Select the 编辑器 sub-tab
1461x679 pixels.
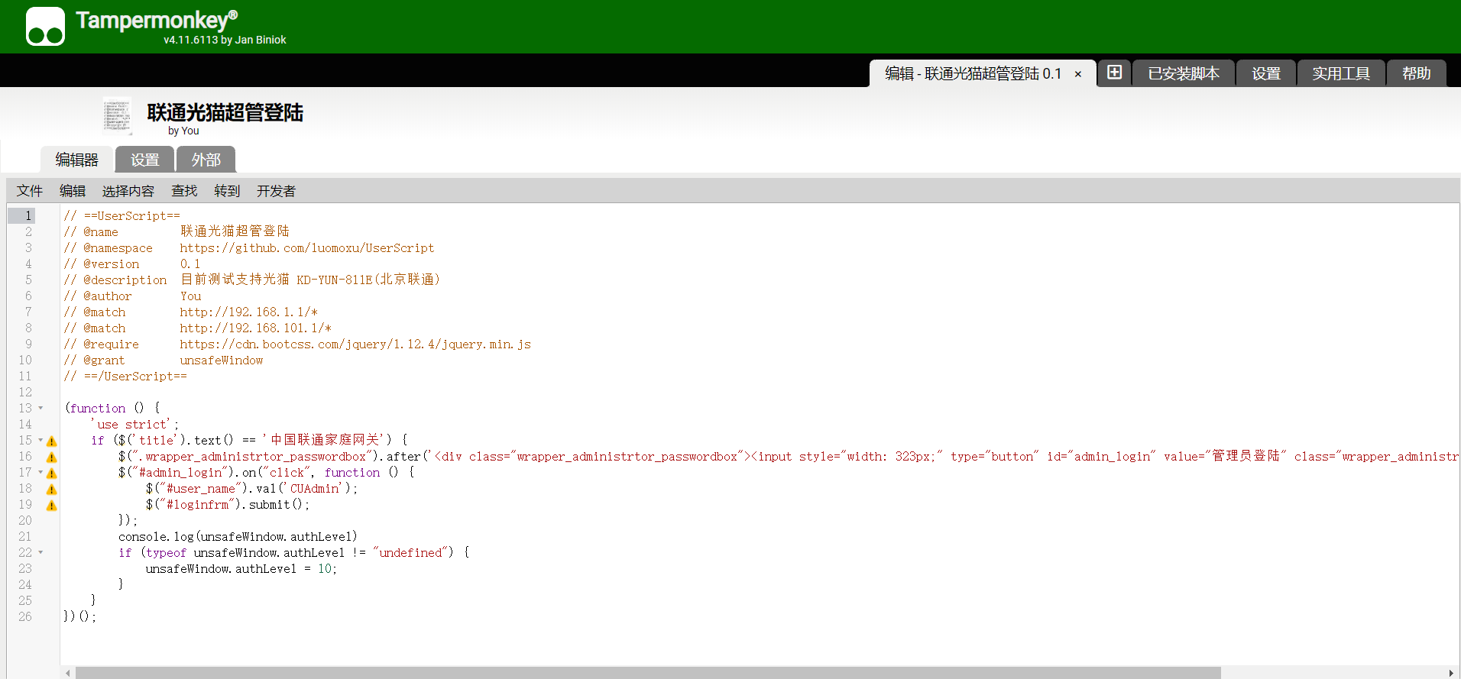click(x=77, y=160)
